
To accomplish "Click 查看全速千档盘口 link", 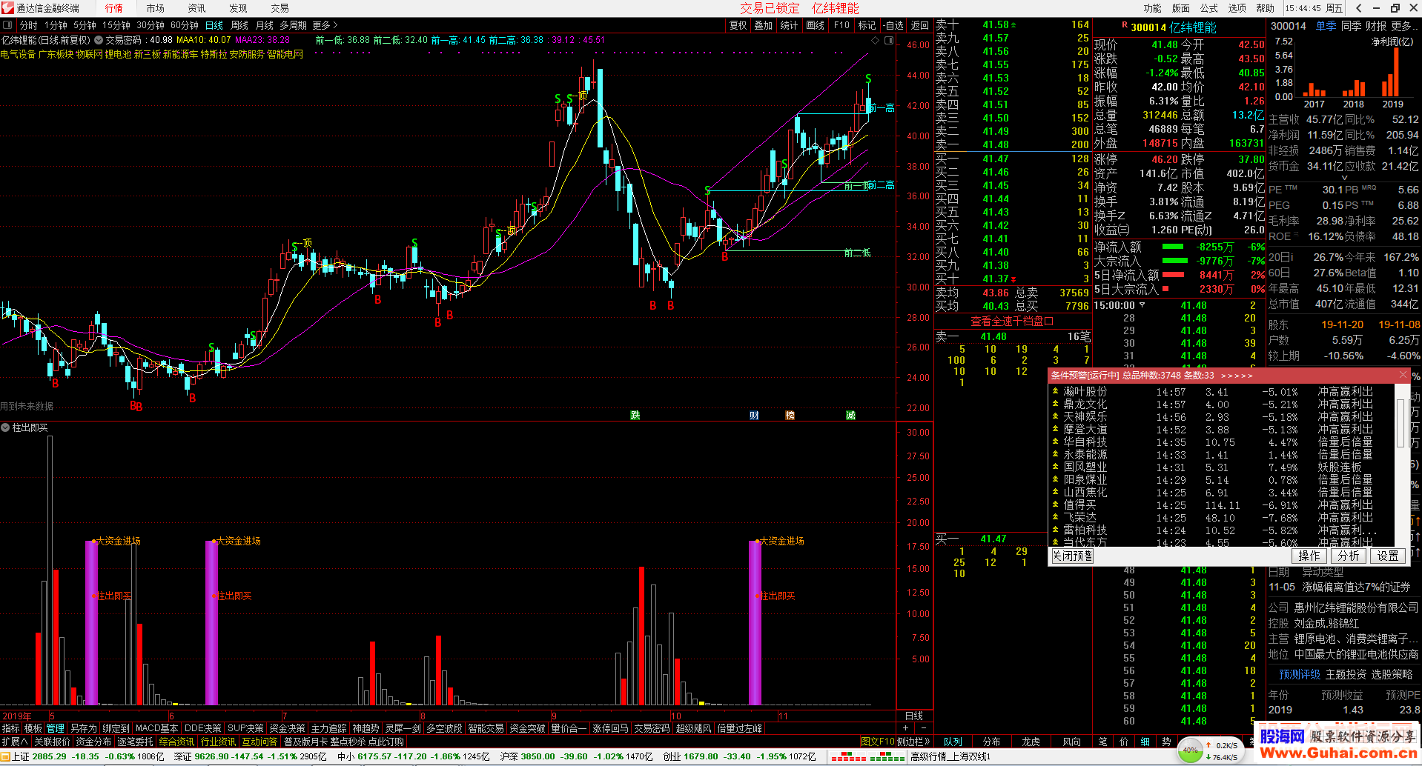I will 1012,321.
